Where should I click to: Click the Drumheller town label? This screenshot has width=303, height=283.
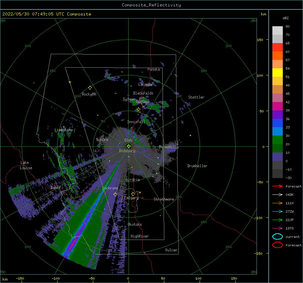coord(197,166)
